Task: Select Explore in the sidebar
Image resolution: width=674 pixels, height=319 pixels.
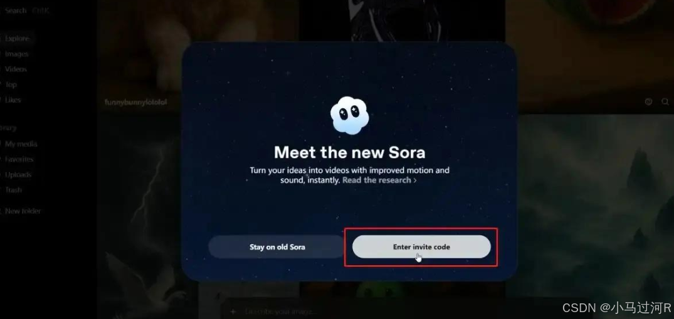Action: 17,38
